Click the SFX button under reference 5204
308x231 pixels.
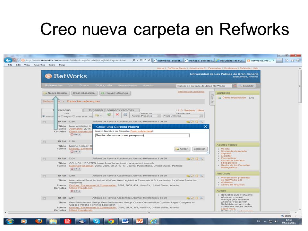pyautogui.click(x=75, y=169)
